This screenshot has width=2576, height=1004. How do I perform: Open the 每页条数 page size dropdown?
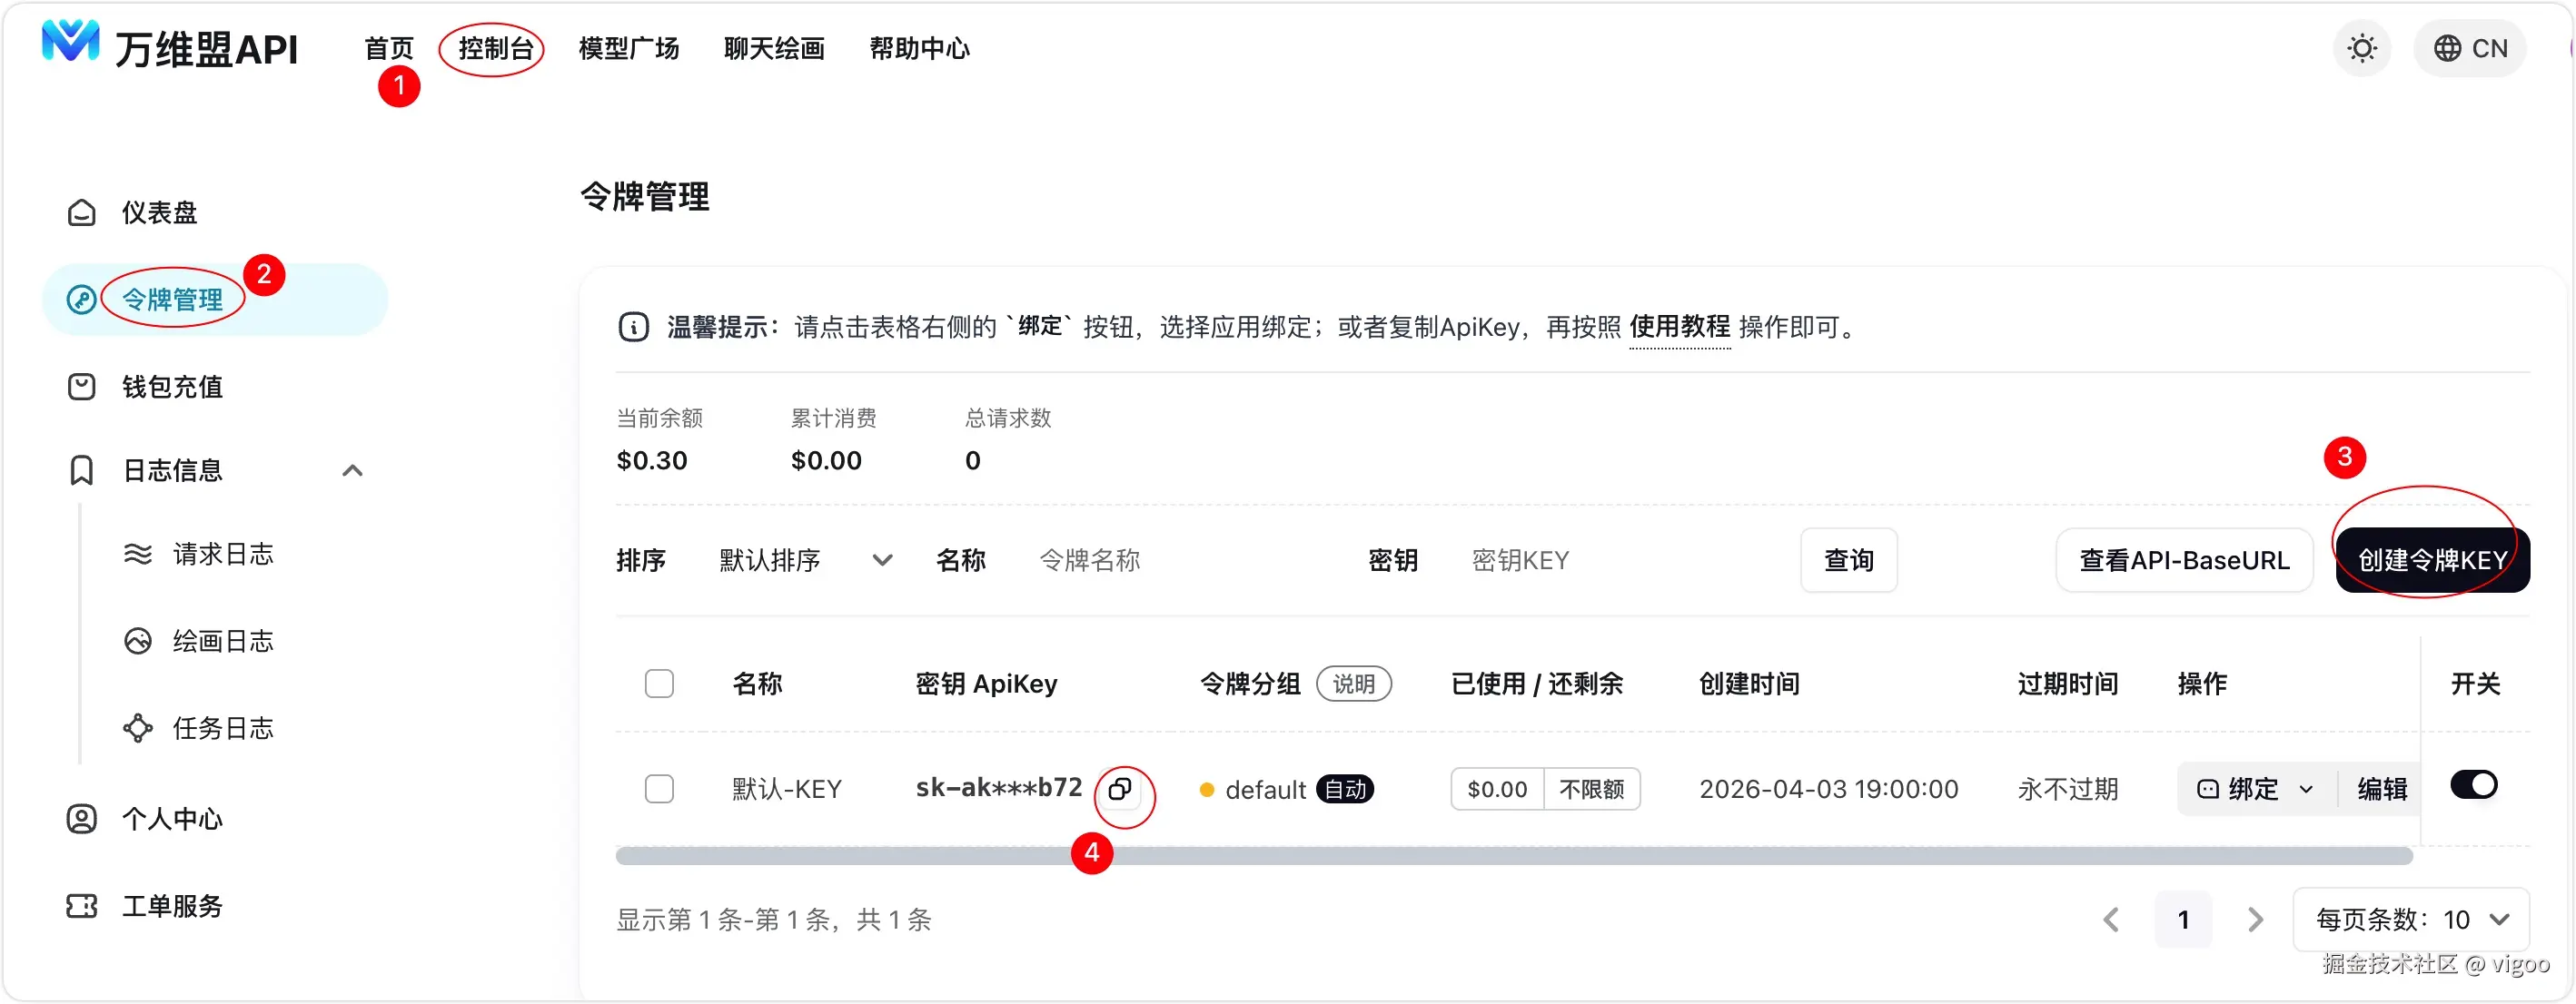point(2412,919)
